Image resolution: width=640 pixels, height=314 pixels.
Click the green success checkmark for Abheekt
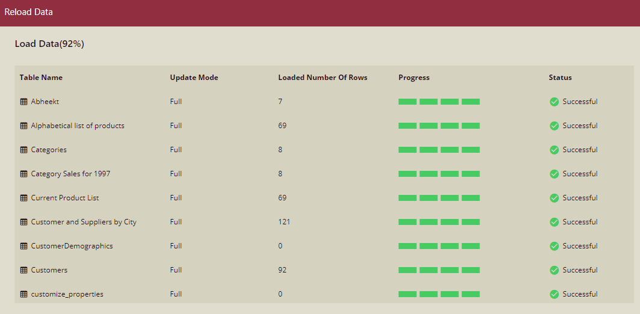click(554, 102)
